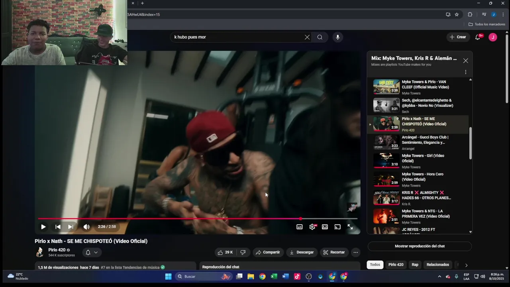Open the account avatar menu
510x287 pixels.
click(493, 37)
